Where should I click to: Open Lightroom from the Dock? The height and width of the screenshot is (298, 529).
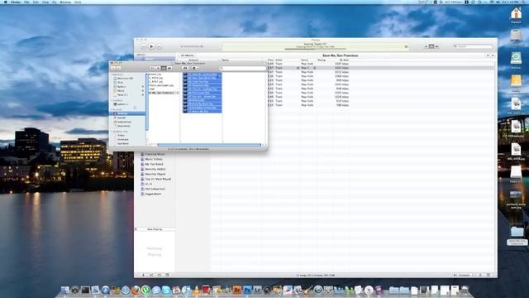(257, 290)
